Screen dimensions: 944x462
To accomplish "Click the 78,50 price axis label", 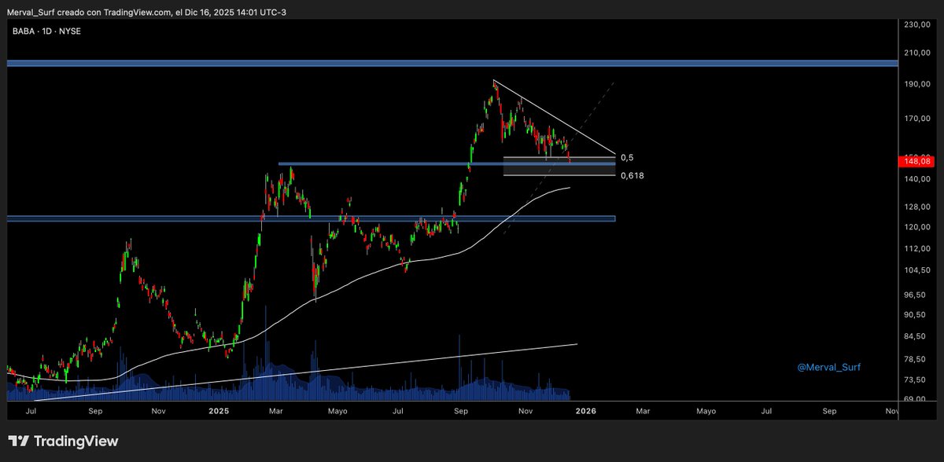I will [x=916, y=359].
